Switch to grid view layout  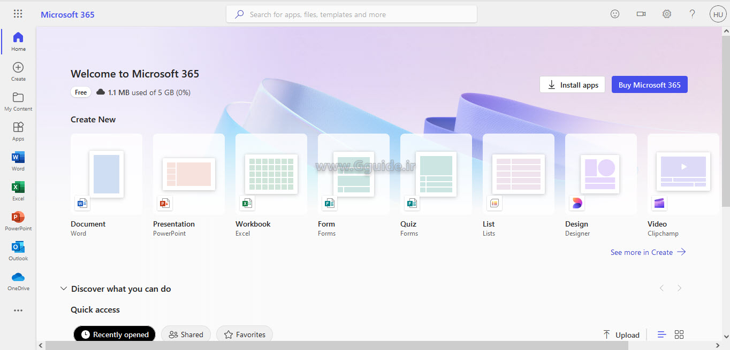point(679,335)
